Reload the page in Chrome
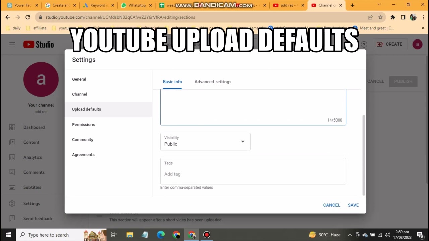 28,17
